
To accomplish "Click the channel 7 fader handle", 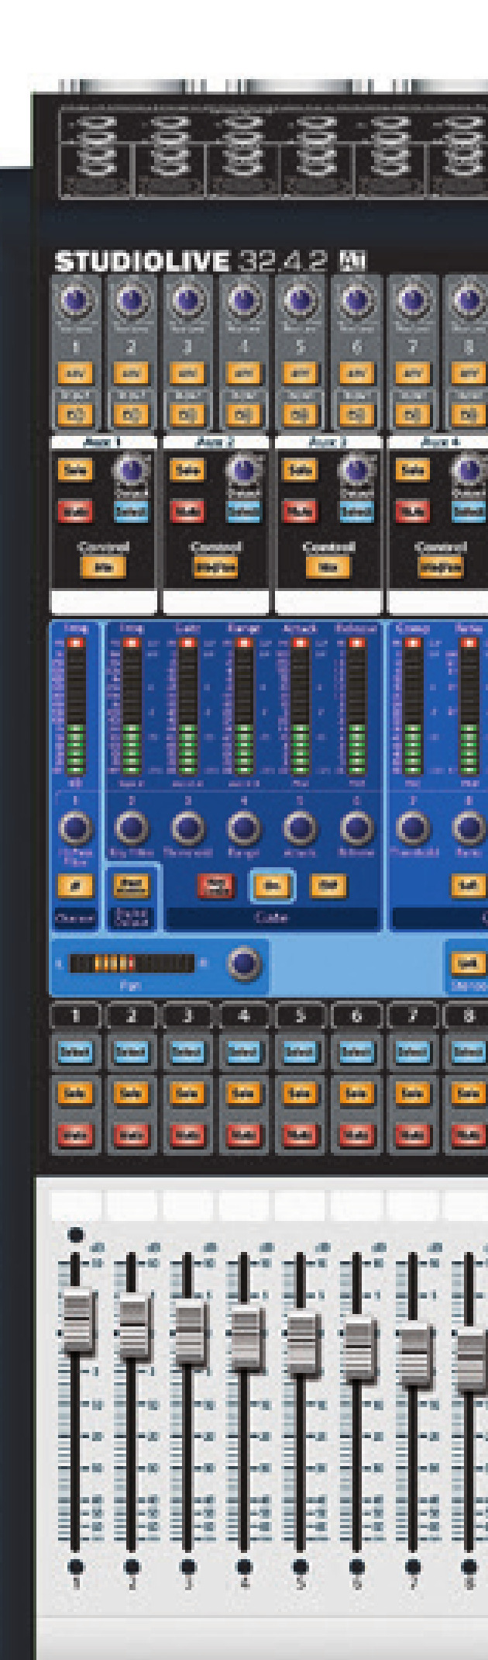I will (415, 1357).
